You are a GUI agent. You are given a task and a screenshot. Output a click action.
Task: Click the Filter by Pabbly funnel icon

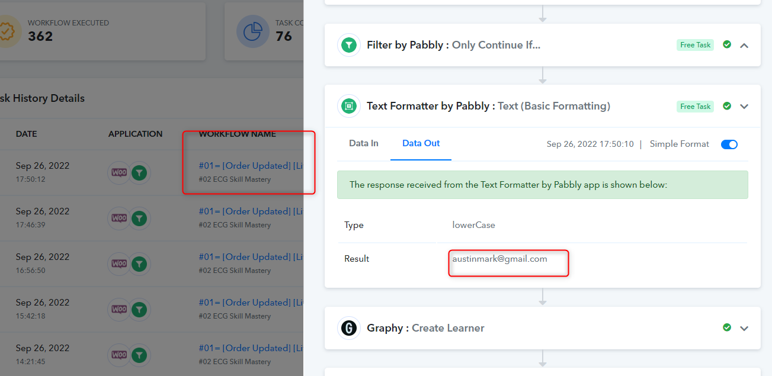tap(349, 45)
